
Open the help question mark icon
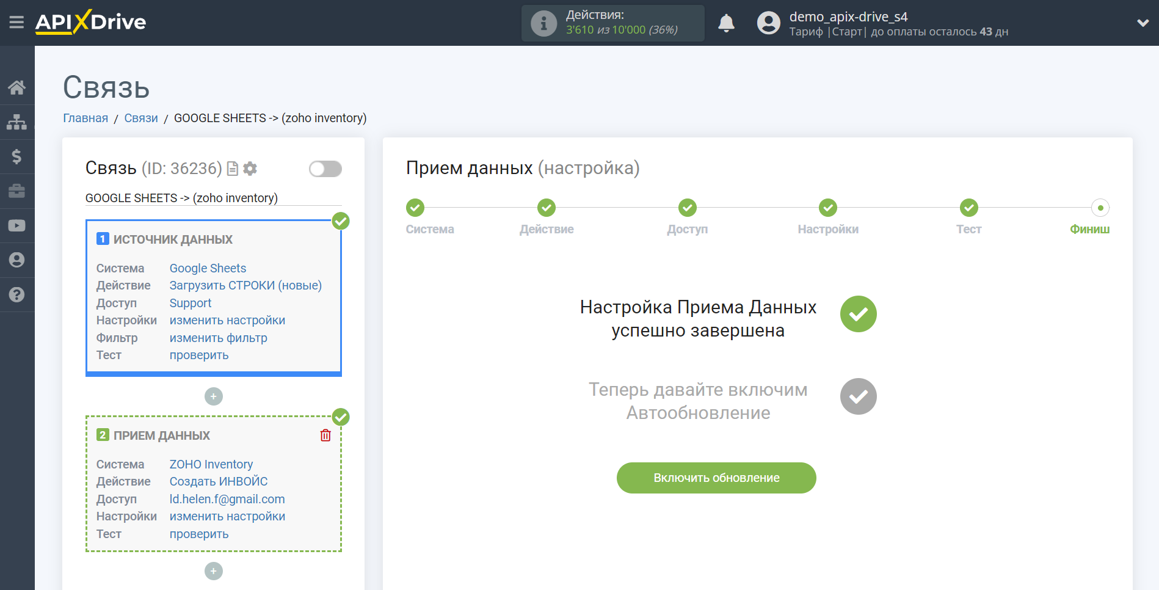click(x=16, y=294)
